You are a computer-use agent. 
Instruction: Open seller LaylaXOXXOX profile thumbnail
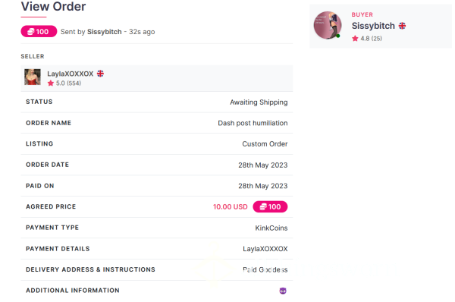(x=33, y=77)
